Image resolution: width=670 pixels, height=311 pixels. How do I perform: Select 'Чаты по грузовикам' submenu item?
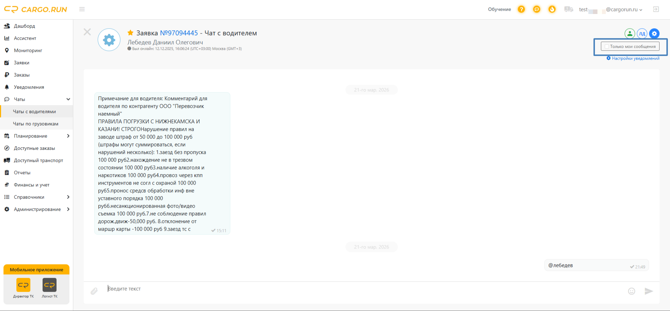pyautogui.click(x=36, y=124)
